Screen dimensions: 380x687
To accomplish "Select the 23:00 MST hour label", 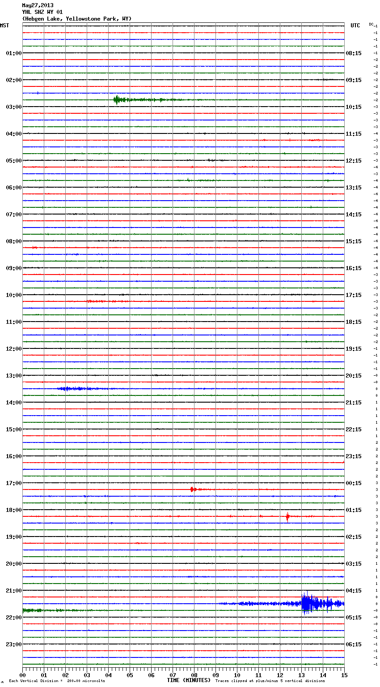I will click(x=13, y=644).
